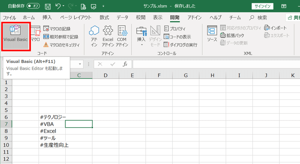Undo the last action
This screenshot has width=300, height=164.
pos(58,6)
